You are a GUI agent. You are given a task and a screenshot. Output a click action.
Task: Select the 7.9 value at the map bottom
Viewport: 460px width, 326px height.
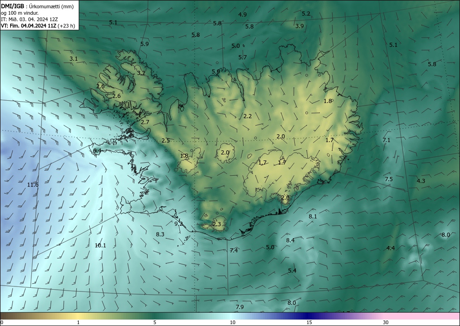[240, 307]
